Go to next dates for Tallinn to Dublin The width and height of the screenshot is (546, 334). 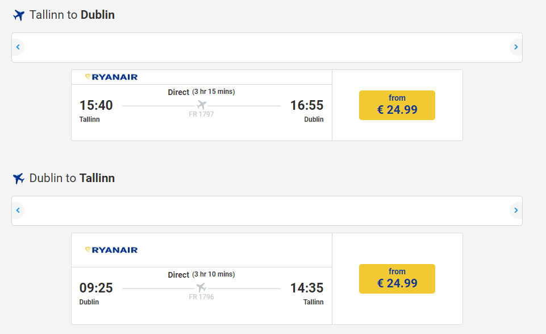coord(516,47)
